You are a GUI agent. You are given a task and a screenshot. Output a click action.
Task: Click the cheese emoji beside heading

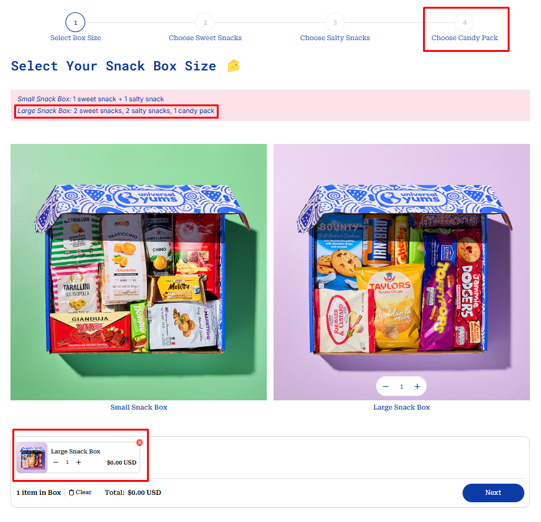[x=233, y=66]
